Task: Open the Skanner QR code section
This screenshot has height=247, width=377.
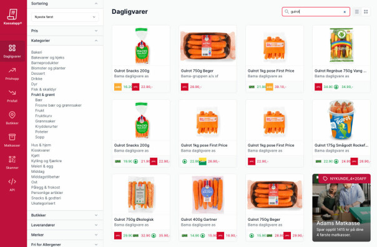Action: click(x=12, y=162)
